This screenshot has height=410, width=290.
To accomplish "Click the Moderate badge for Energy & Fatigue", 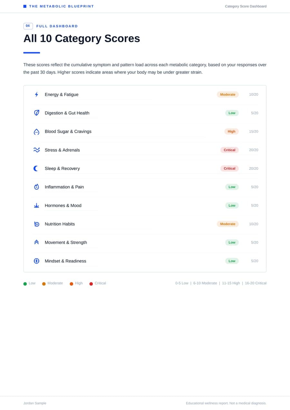I will (x=227, y=94).
